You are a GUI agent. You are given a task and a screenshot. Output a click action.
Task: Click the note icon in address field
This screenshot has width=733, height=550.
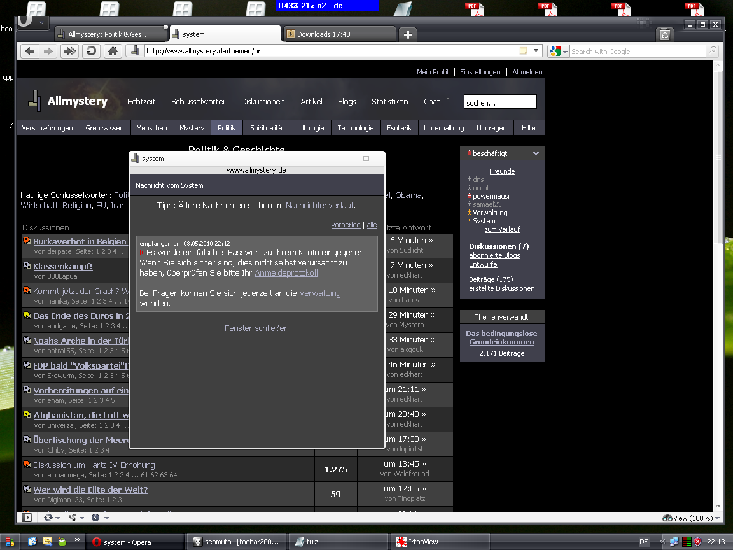coord(523,51)
